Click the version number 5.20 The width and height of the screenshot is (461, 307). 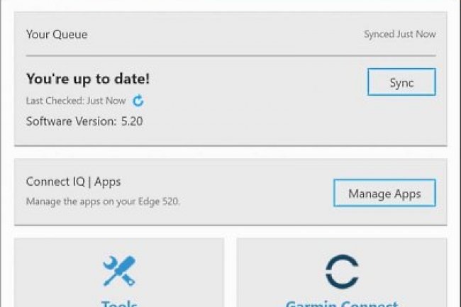[x=131, y=121]
